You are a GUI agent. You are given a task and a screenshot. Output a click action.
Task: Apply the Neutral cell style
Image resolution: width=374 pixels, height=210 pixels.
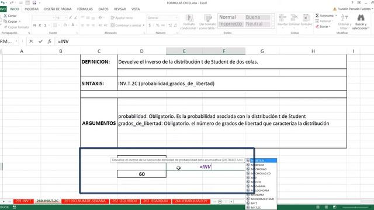[x=257, y=24]
